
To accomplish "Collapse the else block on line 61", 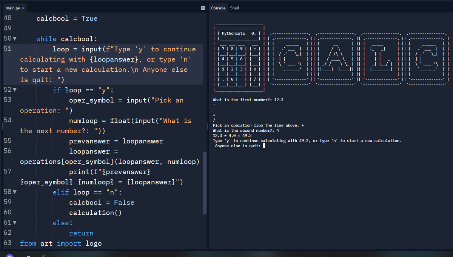I will tap(15, 223).
